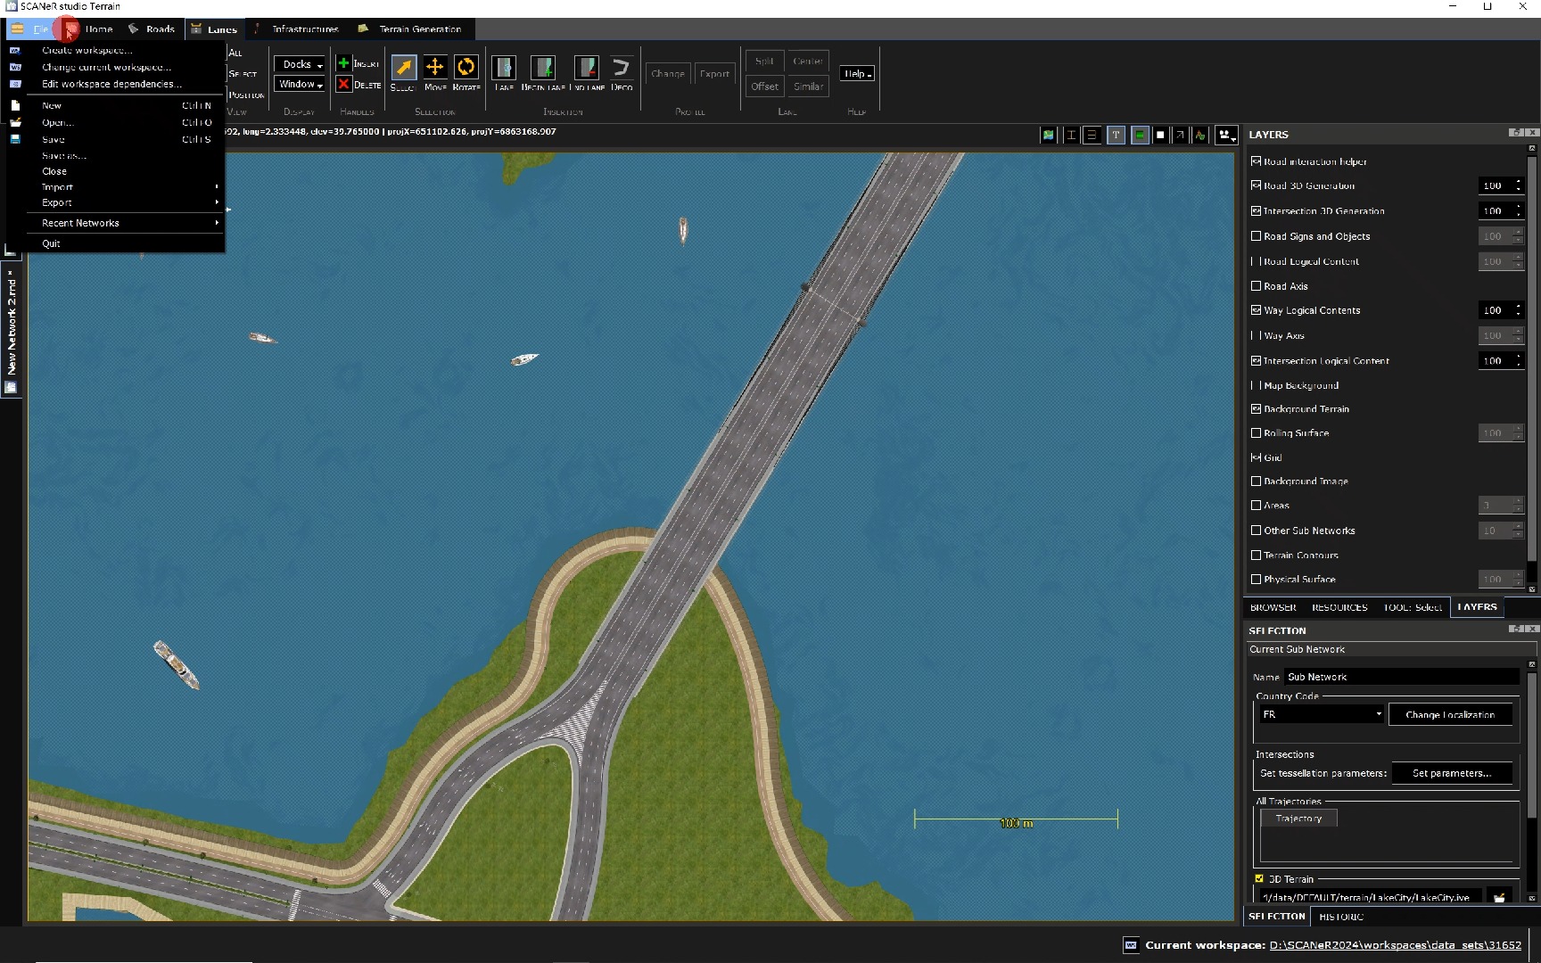Open the HISTORIC tab
The width and height of the screenshot is (1541, 963).
click(1340, 917)
